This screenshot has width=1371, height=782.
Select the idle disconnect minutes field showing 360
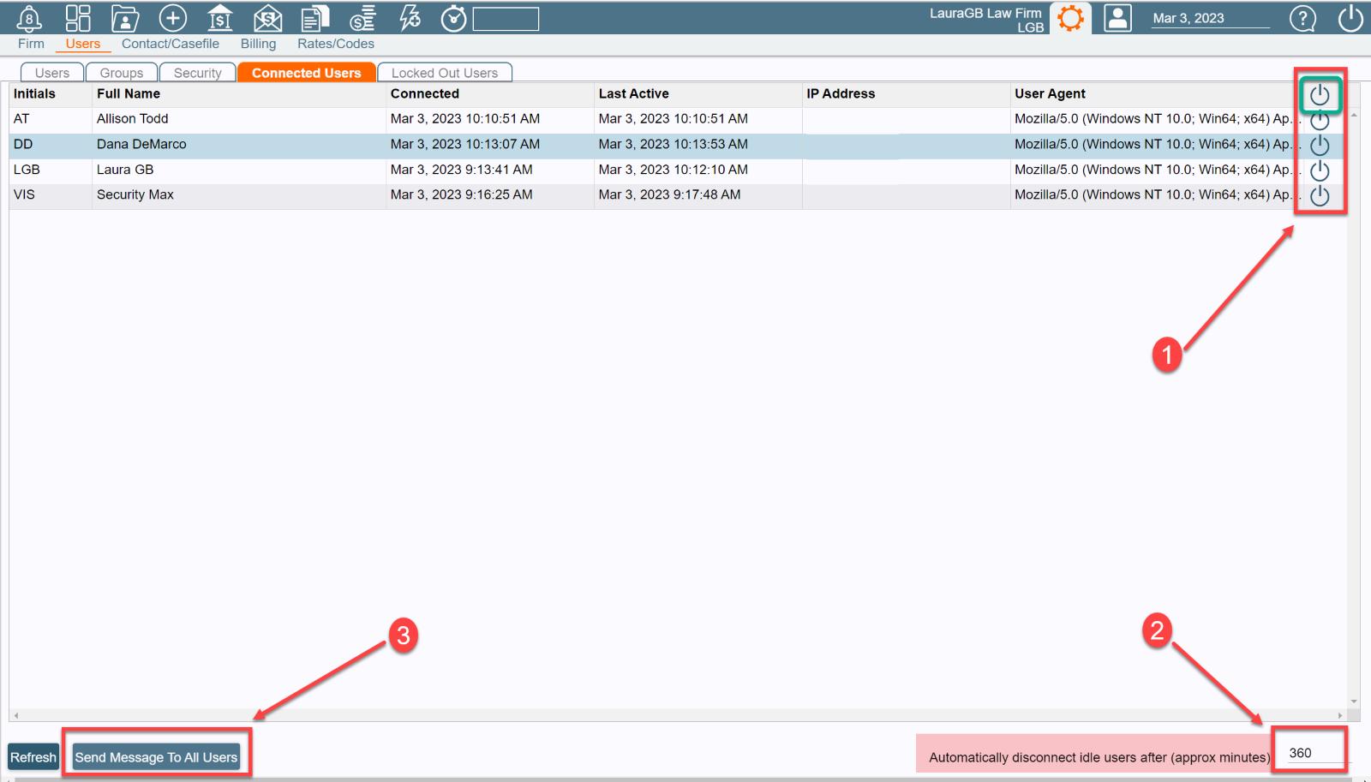tap(1308, 751)
